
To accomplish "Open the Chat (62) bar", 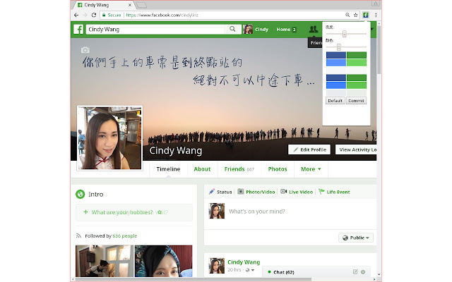I will point(316,272).
